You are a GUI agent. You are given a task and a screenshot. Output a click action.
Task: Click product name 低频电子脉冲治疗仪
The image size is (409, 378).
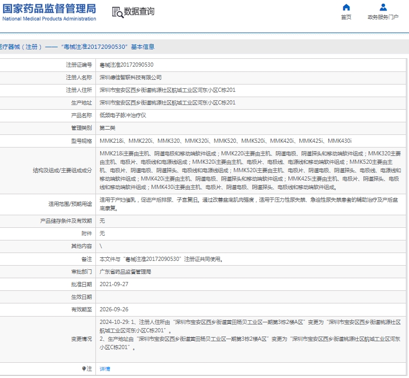[x=123, y=115]
